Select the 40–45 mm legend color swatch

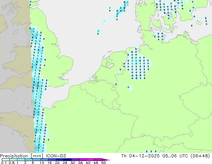[x=91, y=160]
